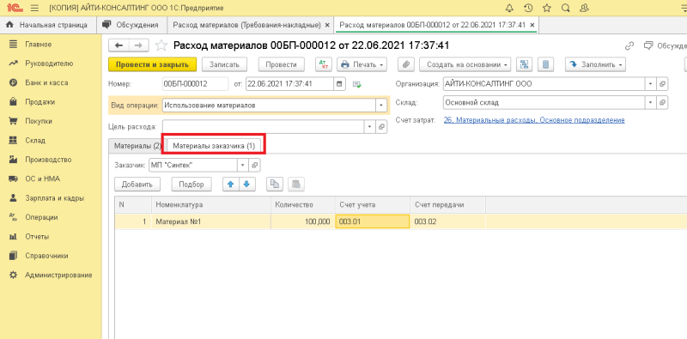Open Заказчик dropdown arrow
The image size is (687, 339).
point(243,165)
